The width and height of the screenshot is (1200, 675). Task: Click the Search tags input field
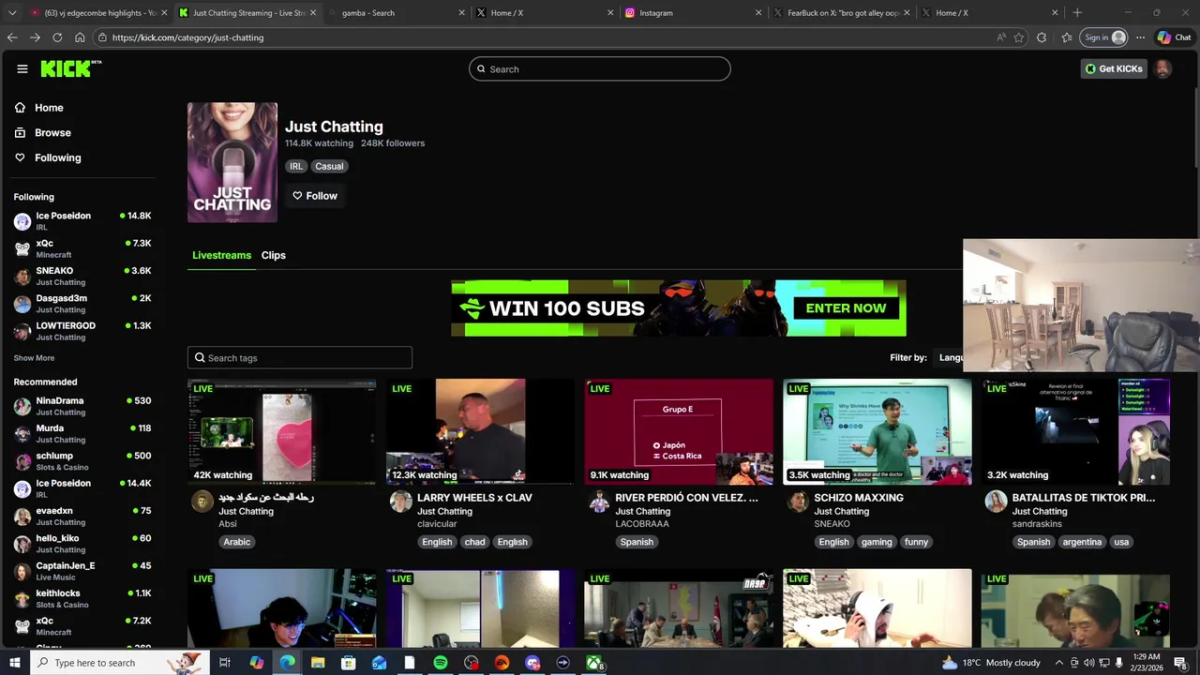click(300, 357)
